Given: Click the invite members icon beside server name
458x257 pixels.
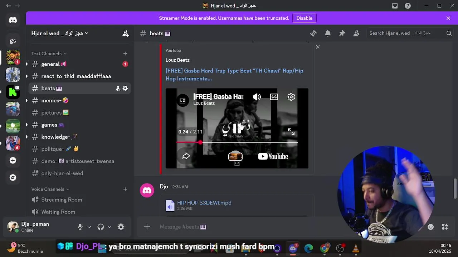Looking at the screenshot, I should (x=126, y=34).
